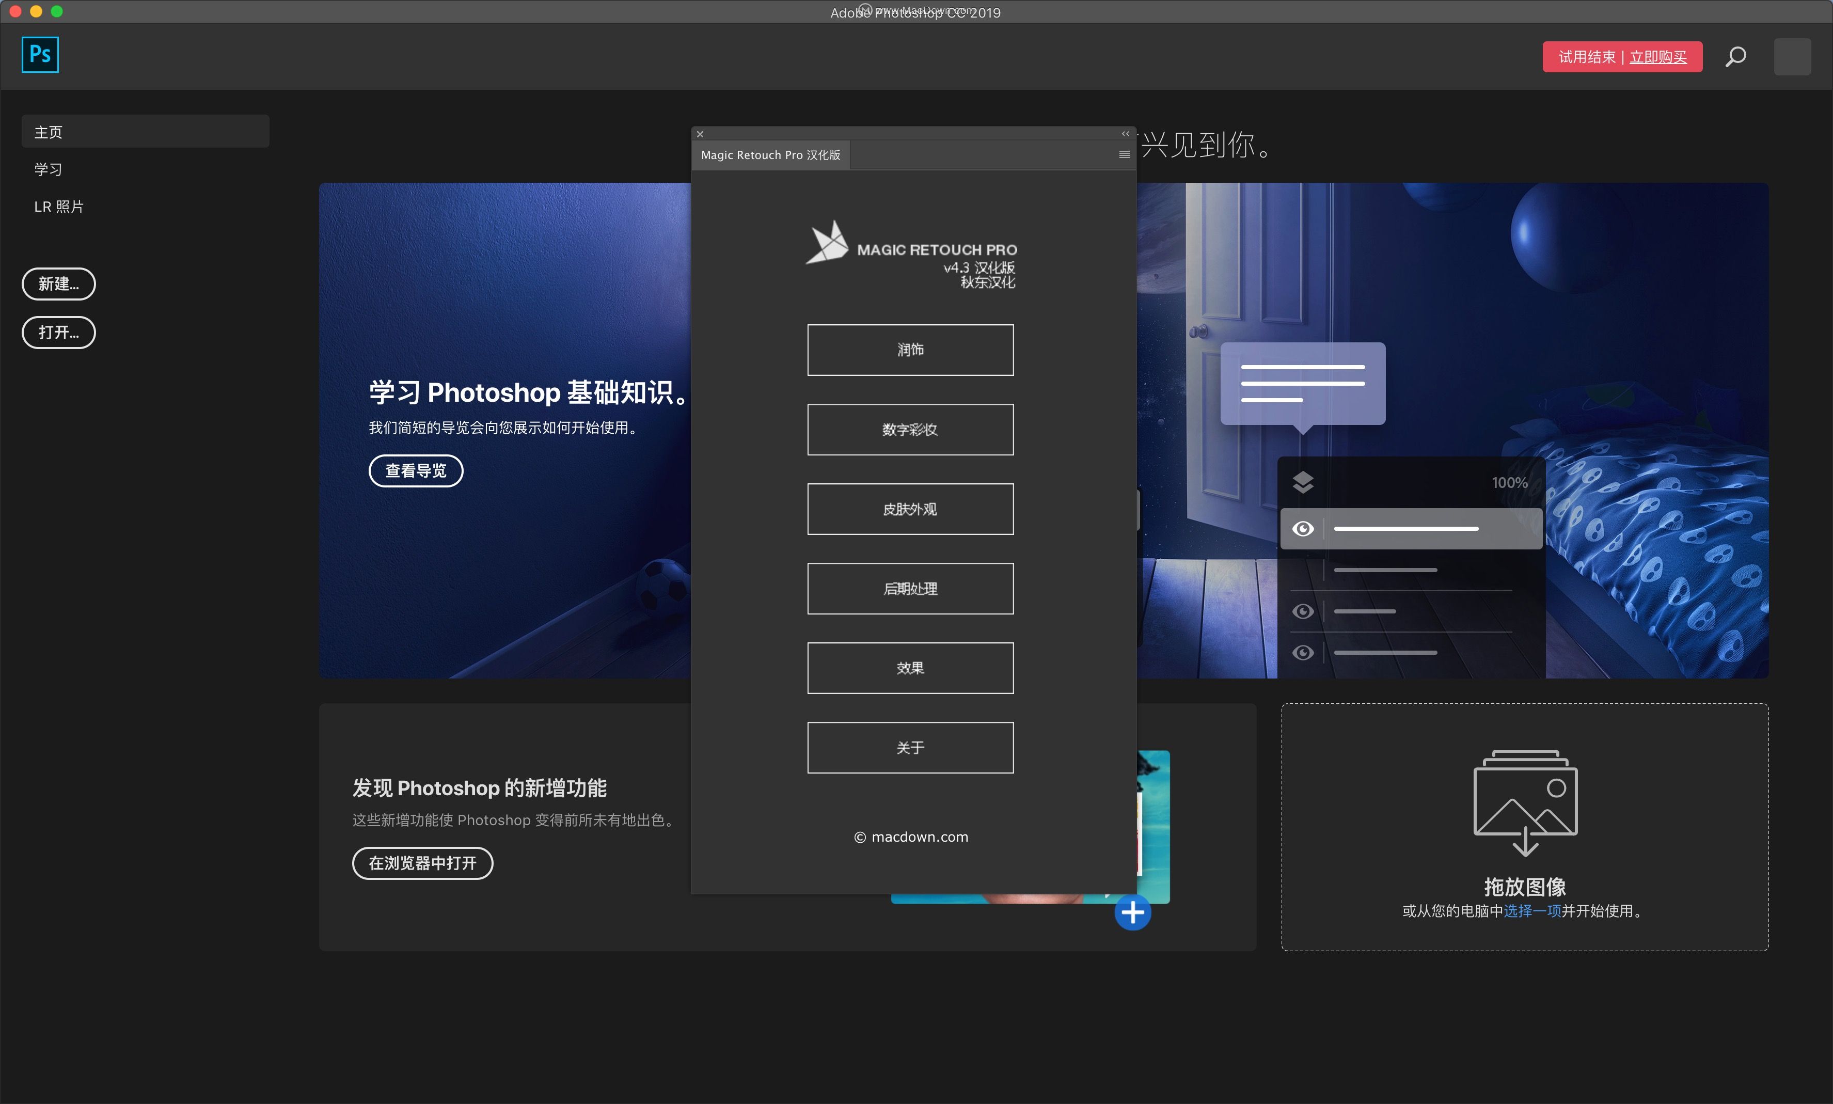Open the 后期处理 post-processing section

pos(910,589)
